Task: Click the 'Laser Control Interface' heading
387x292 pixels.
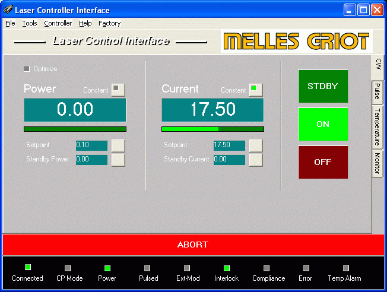Action: click(112, 41)
